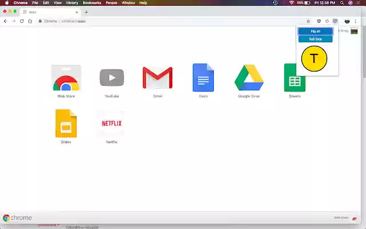This screenshot has height=229, width=366.
Task: Click the Wi-Fi status icon
Action: pos(291,3)
